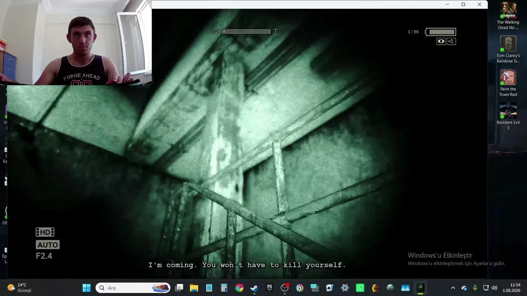Click the camcorder microphone sound indicator
527x296 pixels.
click(451, 41)
